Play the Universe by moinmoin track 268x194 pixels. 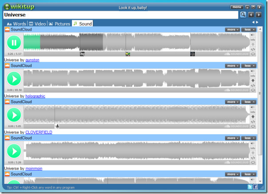(14, 151)
